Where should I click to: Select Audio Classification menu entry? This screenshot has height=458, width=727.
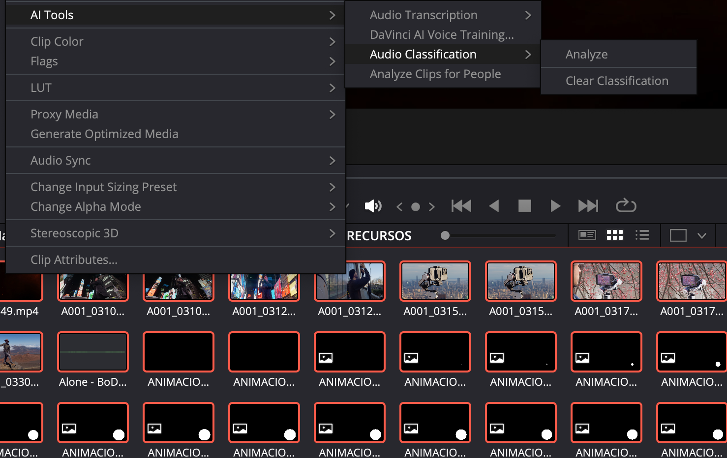(443, 55)
